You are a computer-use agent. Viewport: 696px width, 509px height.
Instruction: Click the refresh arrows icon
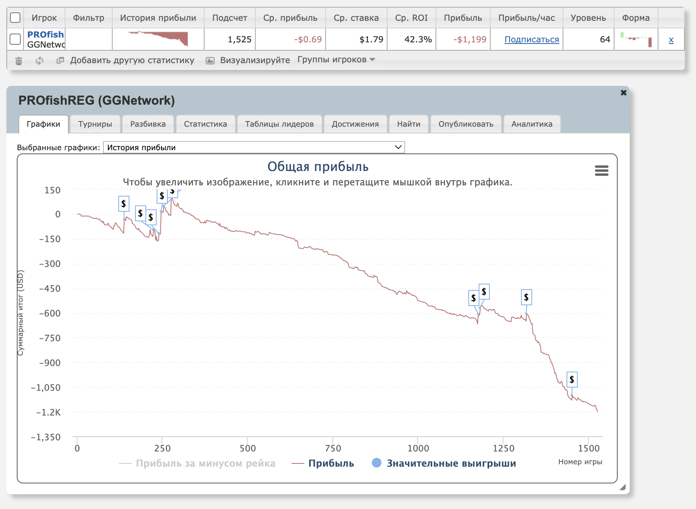[x=39, y=61]
